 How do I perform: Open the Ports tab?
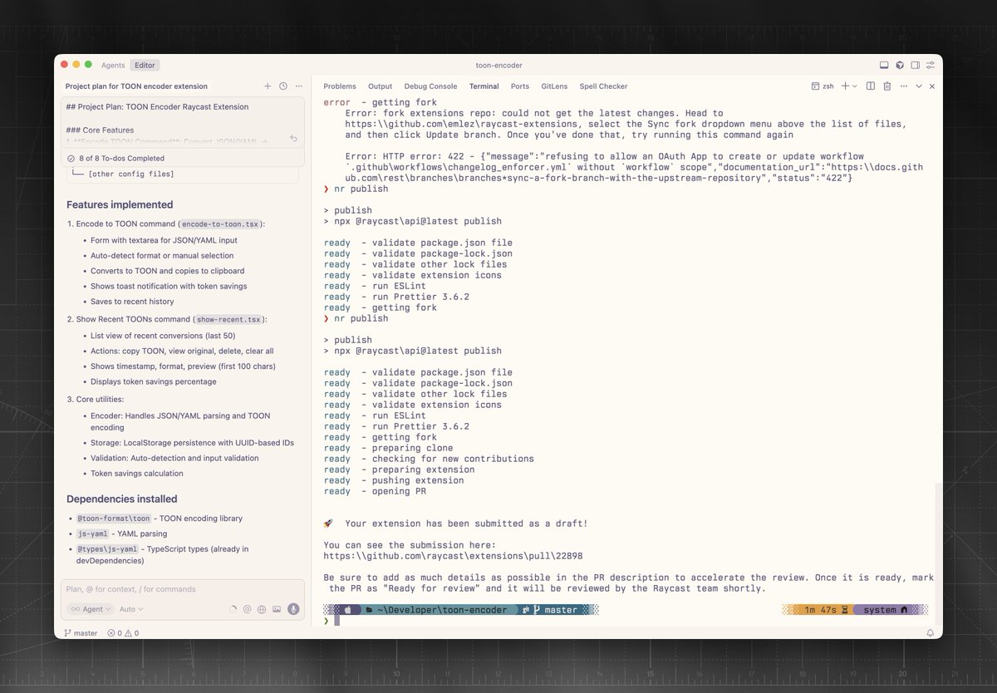click(520, 86)
